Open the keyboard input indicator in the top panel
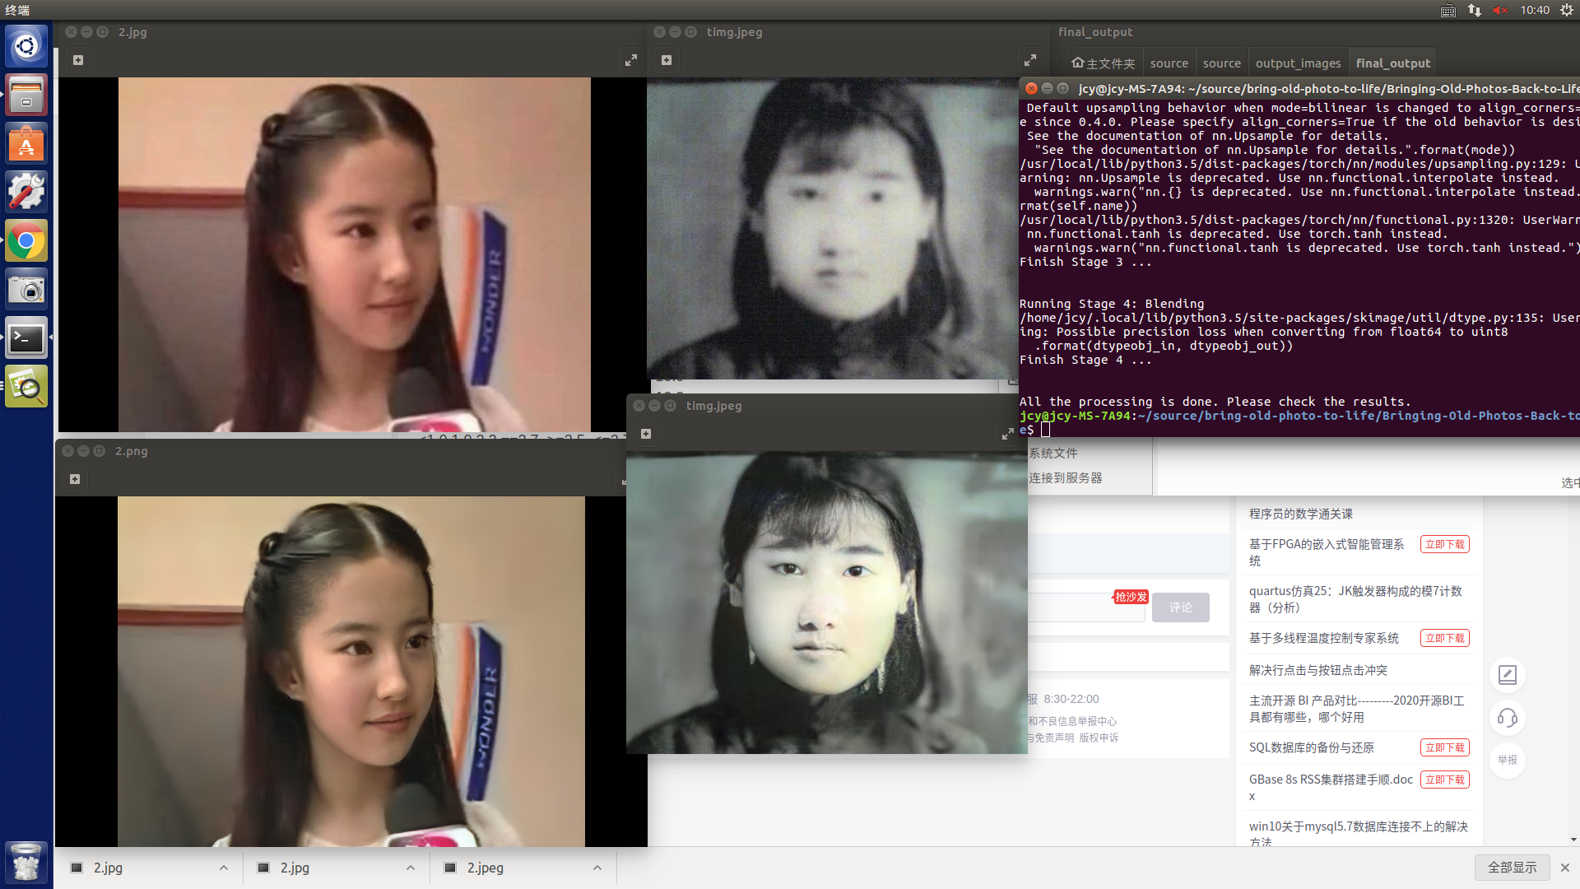The height and width of the screenshot is (889, 1580). [1448, 10]
